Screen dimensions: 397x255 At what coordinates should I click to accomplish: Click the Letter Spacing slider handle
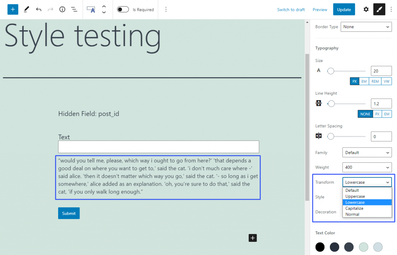tap(330, 136)
